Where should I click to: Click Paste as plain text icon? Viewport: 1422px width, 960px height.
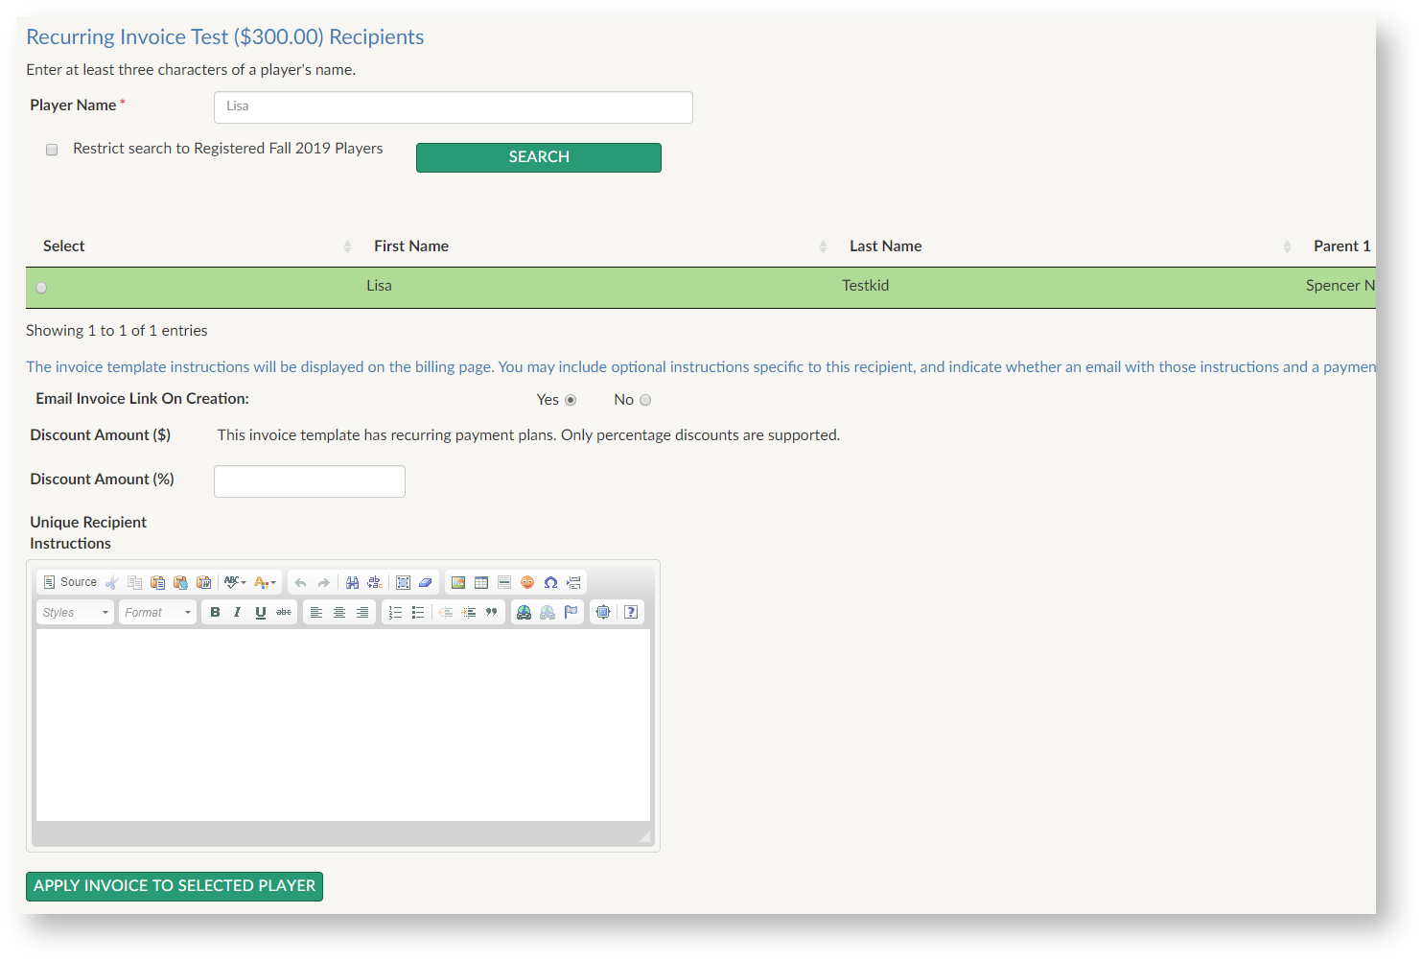(181, 582)
